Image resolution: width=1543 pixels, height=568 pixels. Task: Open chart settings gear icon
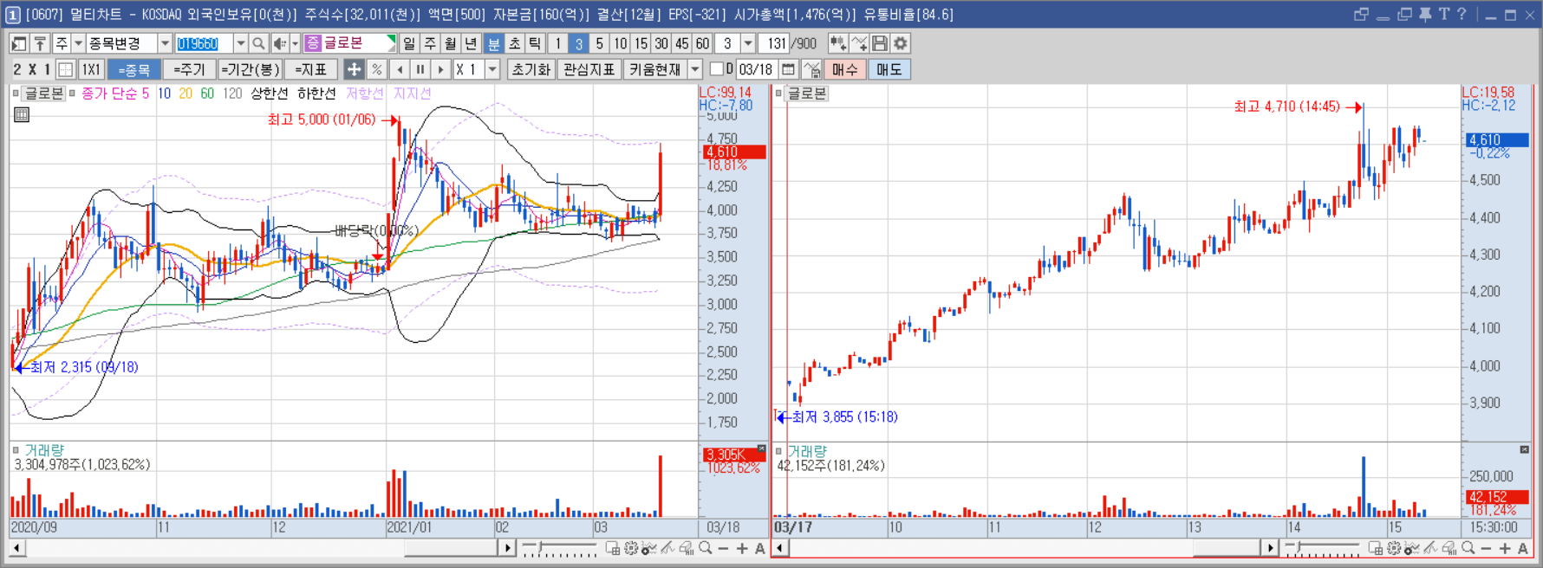tap(901, 43)
